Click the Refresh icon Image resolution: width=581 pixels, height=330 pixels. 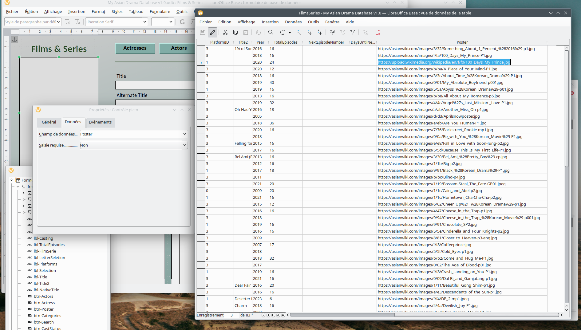283,32
